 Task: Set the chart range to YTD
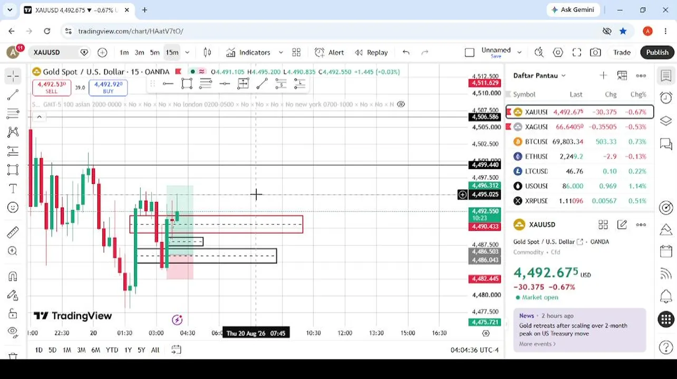click(x=112, y=350)
